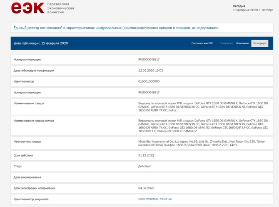Open the Единый реестр нотификаций title link
Viewport: 279px width, 207px height.
coord(116,28)
